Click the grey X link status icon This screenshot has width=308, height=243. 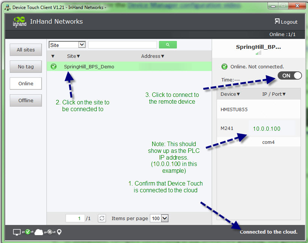click(x=50, y=232)
